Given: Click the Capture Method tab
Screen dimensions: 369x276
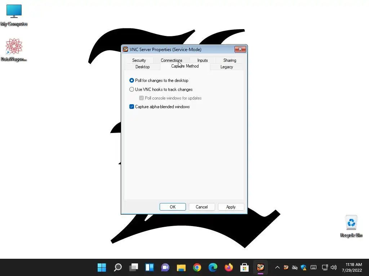Looking at the screenshot, I should click(185, 66).
